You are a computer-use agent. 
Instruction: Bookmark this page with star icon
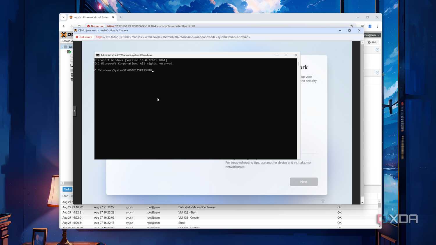(x=352, y=26)
